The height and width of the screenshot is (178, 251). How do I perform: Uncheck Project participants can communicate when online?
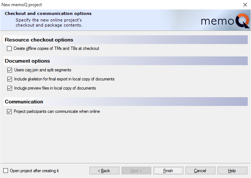pos(9,111)
